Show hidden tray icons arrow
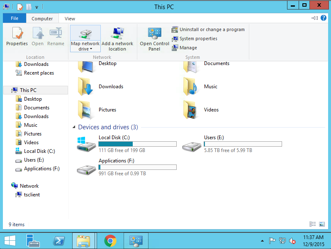Viewport: 331px width, 249px height. [x=262, y=241]
